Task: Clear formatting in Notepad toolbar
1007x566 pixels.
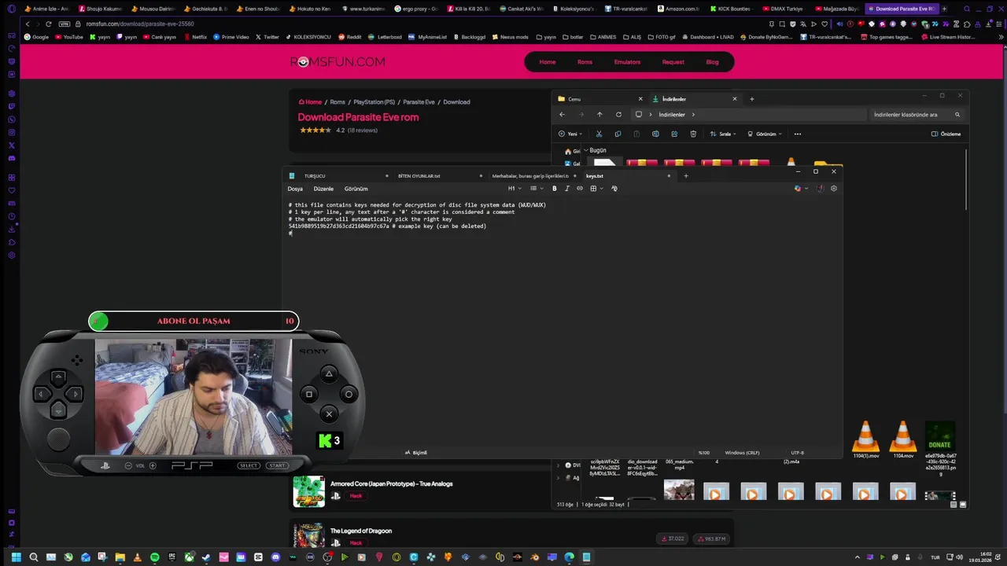Action: (x=614, y=189)
